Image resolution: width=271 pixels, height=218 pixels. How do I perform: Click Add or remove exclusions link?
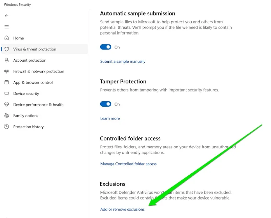point(122,209)
